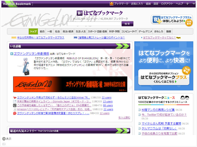Image resolution: width=197 pixels, height=147 pixels.
Task: Click the rightmost header icon at bar's end
Action: coord(194,4)
